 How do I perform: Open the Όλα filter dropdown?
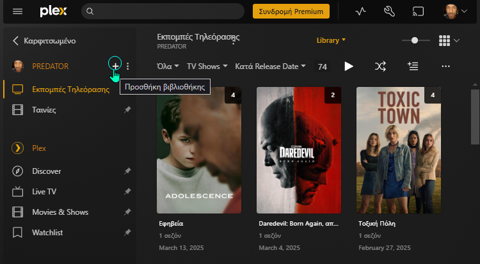168,66
